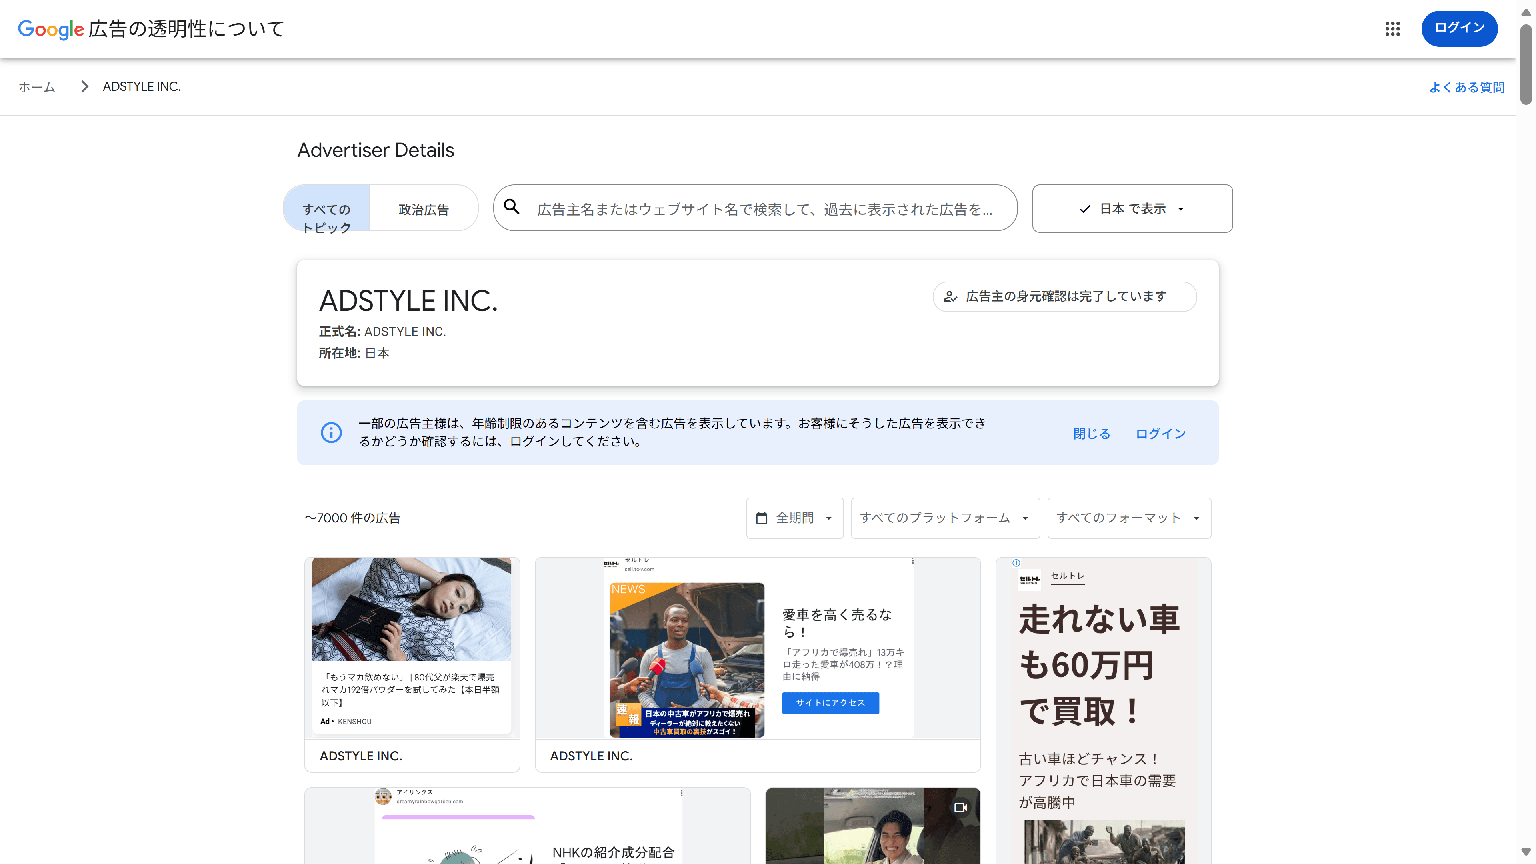Screen dimensions: 1536x864
Task: Click the scrollbar up arrow
Action: [x=1526, y=12]
